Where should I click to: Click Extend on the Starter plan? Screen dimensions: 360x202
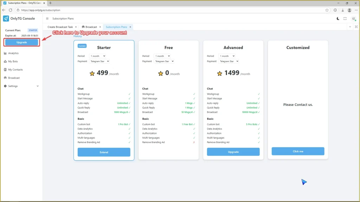(x=104, y=152)
